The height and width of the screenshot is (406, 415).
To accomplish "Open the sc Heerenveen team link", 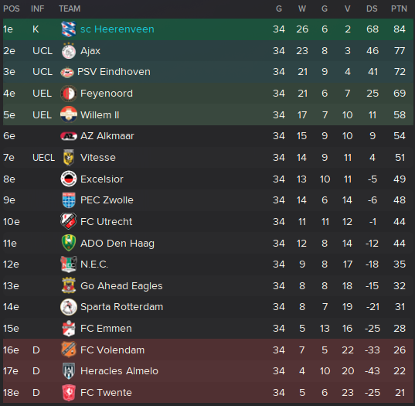I will point(117,29).
